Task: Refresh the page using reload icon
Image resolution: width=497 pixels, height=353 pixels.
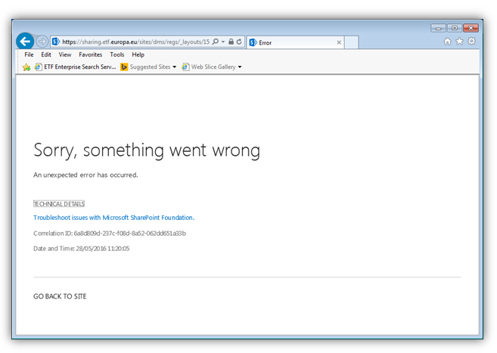Action: pos(240,42)
